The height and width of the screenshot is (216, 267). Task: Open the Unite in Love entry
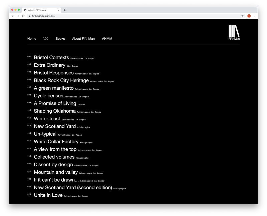(48, 195)
